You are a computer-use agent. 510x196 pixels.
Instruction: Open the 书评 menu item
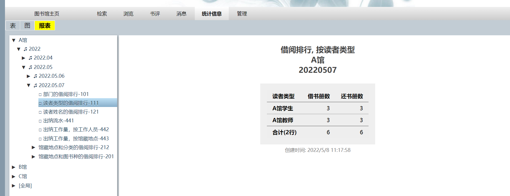155,14
